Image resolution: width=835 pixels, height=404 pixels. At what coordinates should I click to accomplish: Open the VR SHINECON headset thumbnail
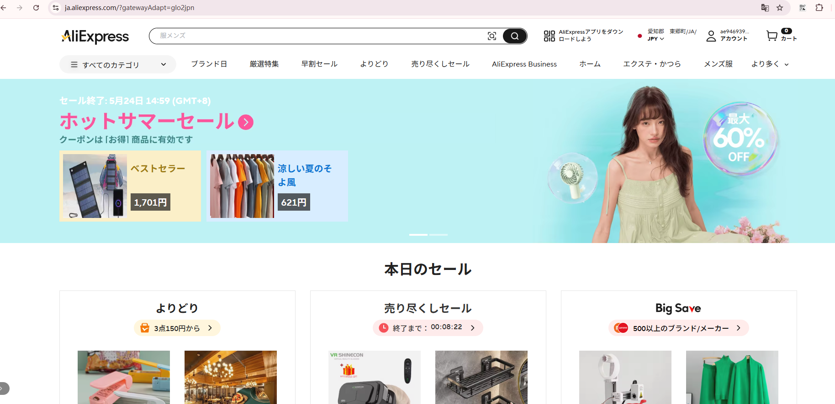pos(375,377)
